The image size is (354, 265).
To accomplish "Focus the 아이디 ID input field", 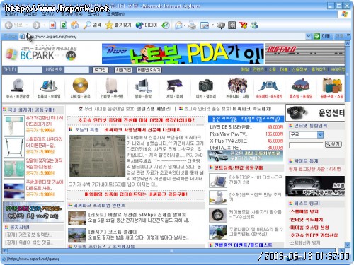I will pyautogui.click(x=30, y=70).
